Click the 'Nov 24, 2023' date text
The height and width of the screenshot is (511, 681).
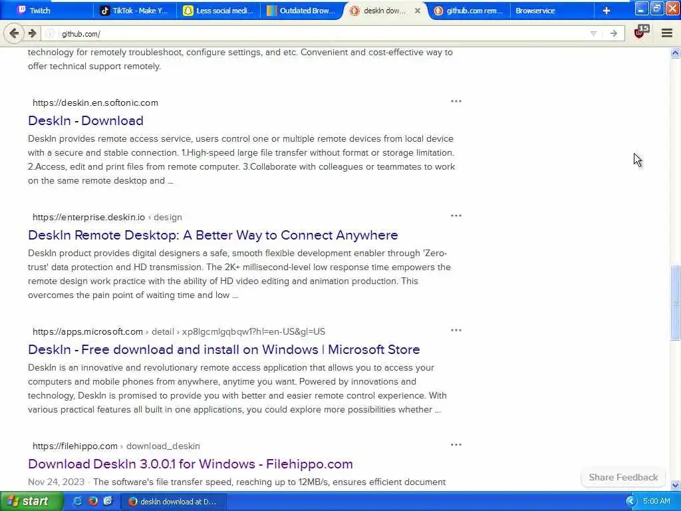pyautogui.click(x=56, y=482)
